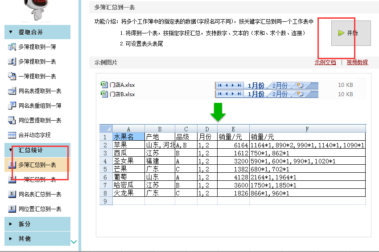379x252 pixels.
Task: Open 同位置汇总到一表 function
Action: [37, 209]
